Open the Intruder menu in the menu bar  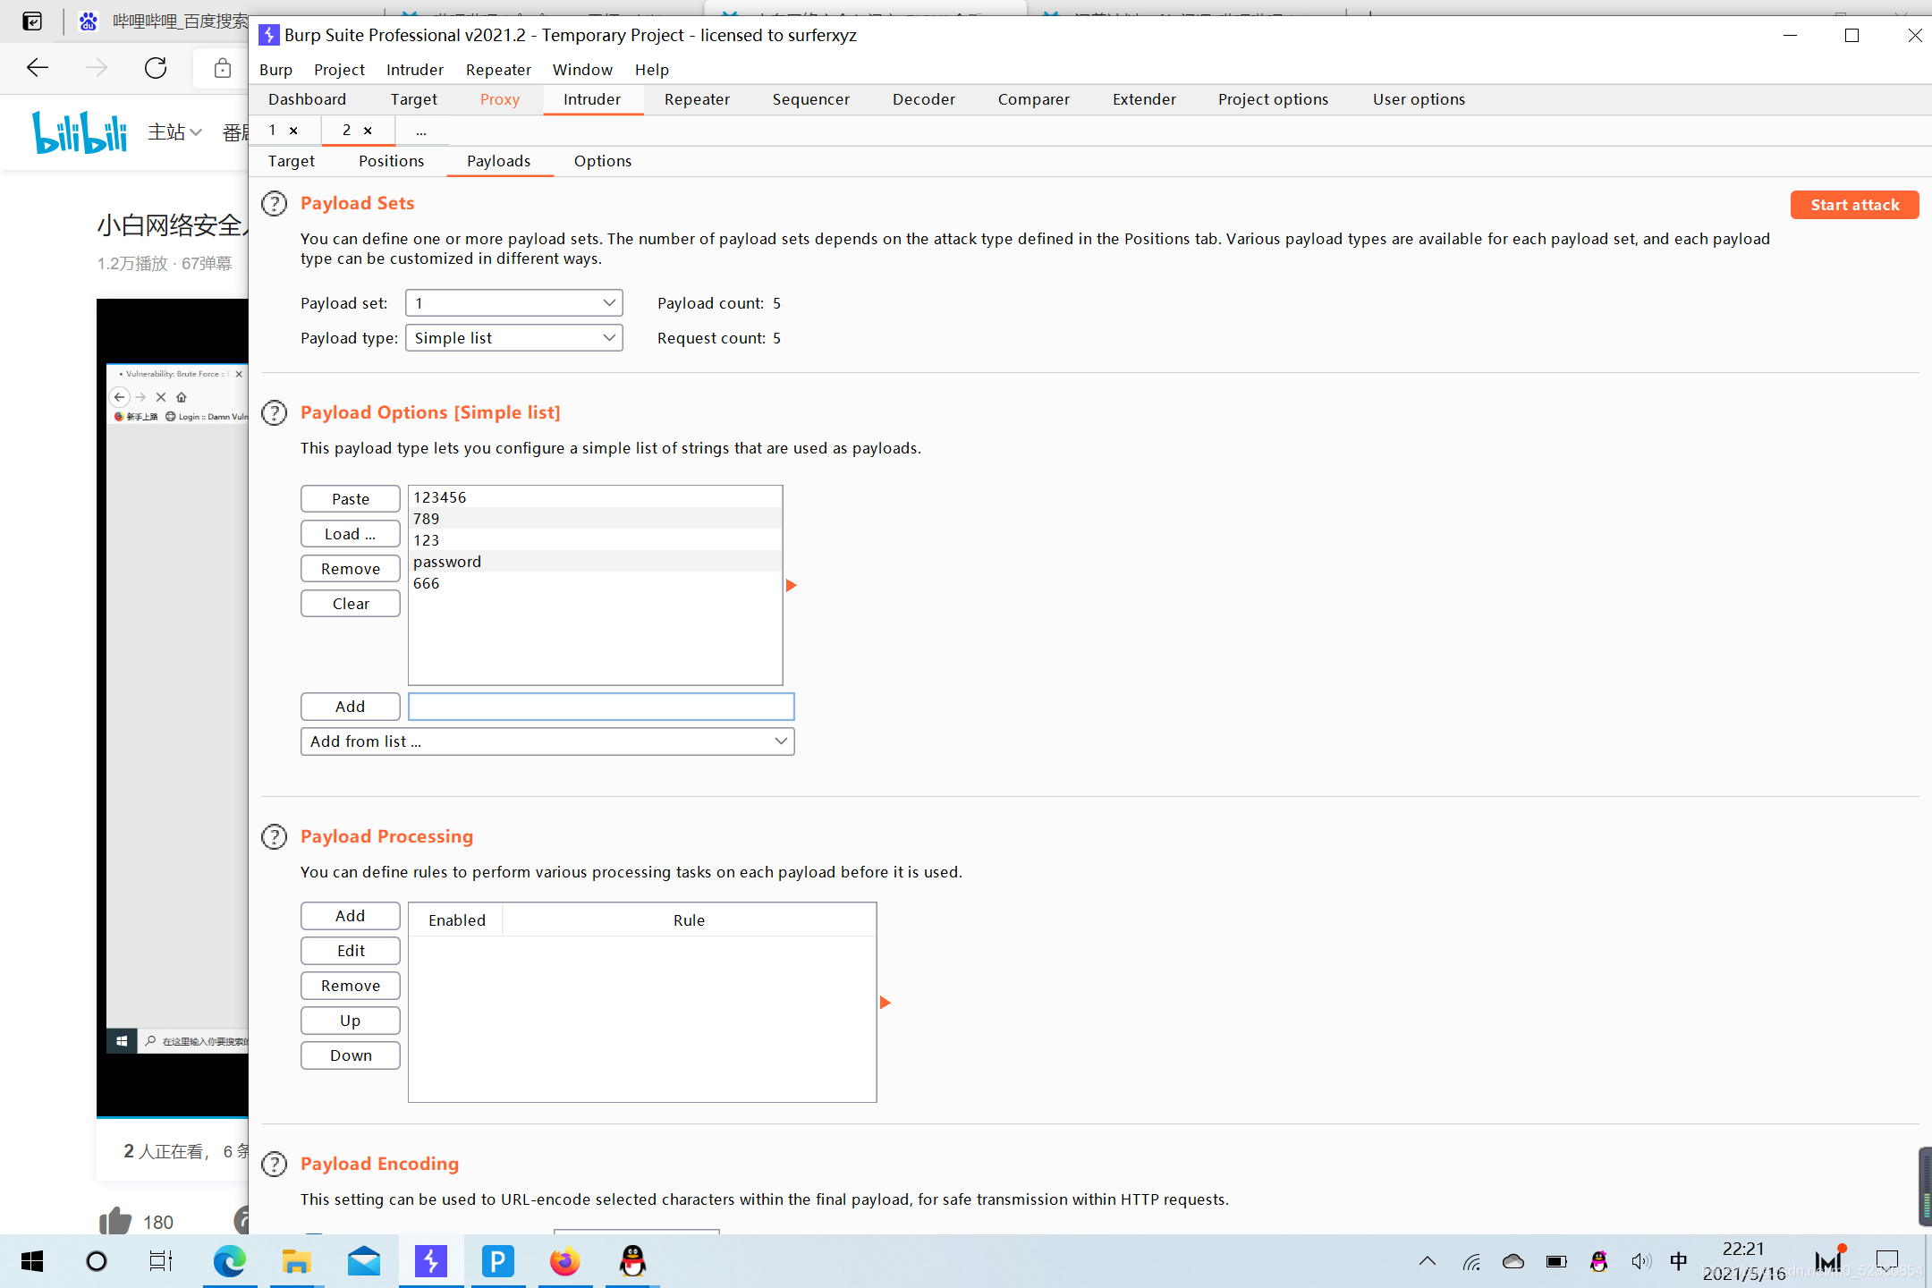pyautogui.click(x=414, y=70)
